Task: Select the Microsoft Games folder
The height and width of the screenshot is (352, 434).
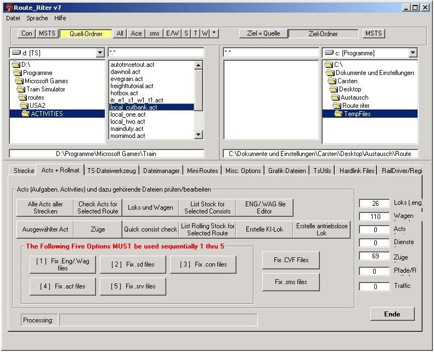Action: (42, 81)
